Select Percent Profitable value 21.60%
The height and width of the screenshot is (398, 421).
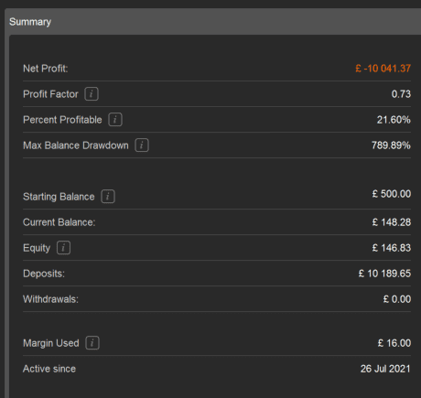(x=394, y=120)
